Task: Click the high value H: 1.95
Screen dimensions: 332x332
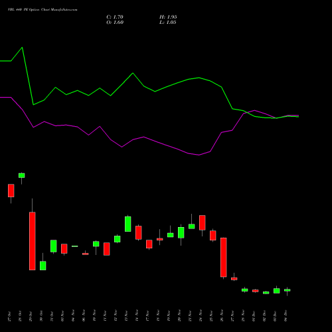Action: (x=168, y=17)
